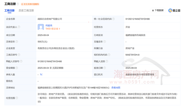184x109 pixels.
Task: Click the 发生变更时提醒我 bell reminder
Action: (30, 4)
